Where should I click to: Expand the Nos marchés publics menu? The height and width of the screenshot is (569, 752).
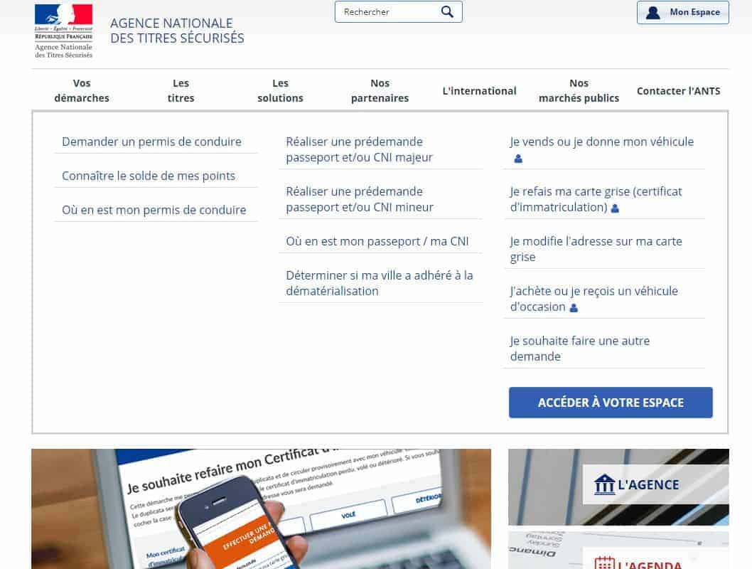[x=579, y=91]
